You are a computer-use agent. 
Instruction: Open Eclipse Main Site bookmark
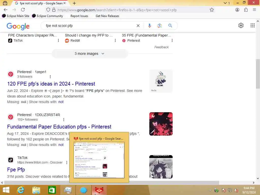click(x=15, y=16)
